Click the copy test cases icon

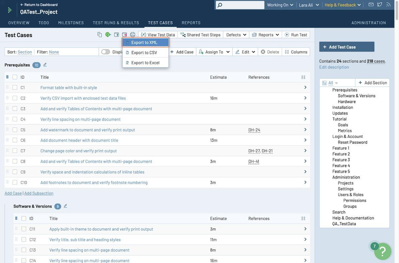click(100, 35)
